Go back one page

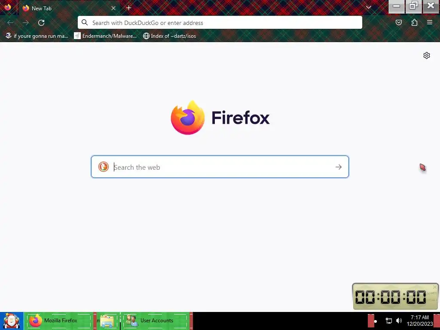[10, 23]
